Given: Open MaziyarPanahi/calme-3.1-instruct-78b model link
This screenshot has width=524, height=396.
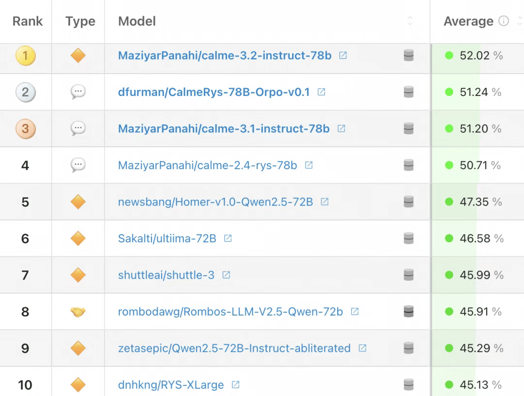Looking at the screenshot, I should (x=224, y=129).
